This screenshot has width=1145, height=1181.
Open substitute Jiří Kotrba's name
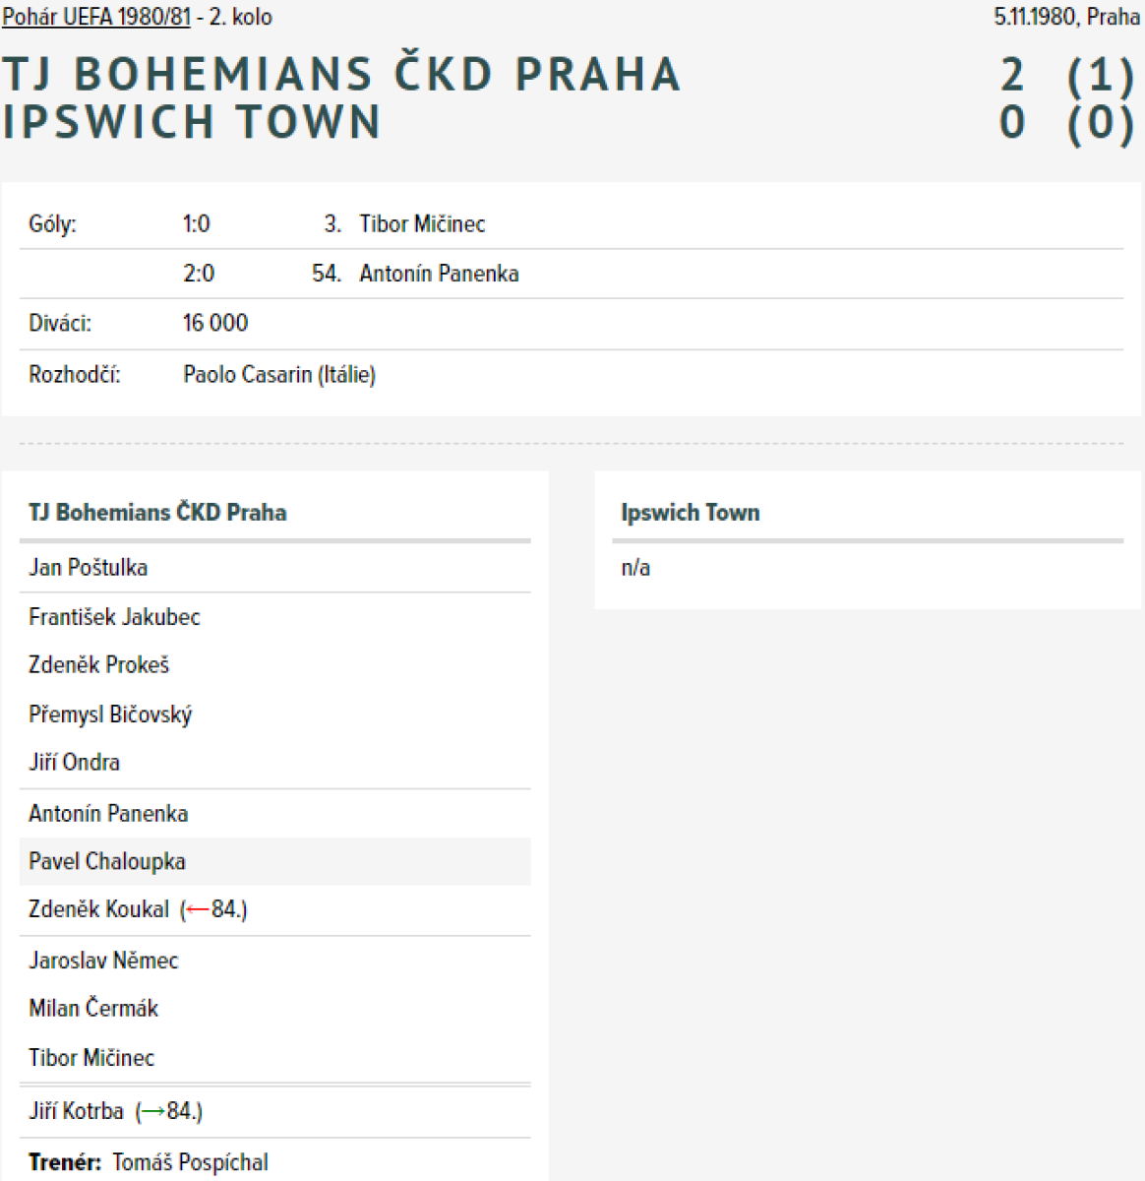click(x=77, y=1112)
